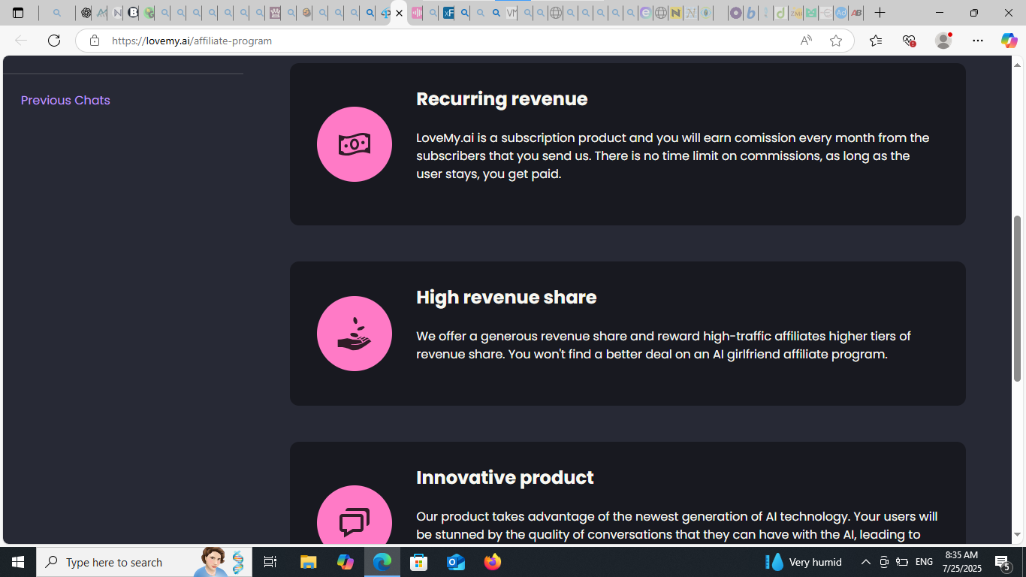The height and width of the screenshot is (577, 1026).
Task: Switch to the chess queen icon tab
Action: 275,13
